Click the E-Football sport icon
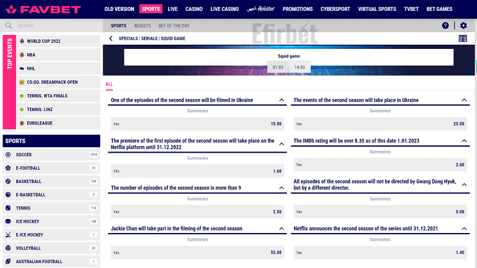 [8, 168]
